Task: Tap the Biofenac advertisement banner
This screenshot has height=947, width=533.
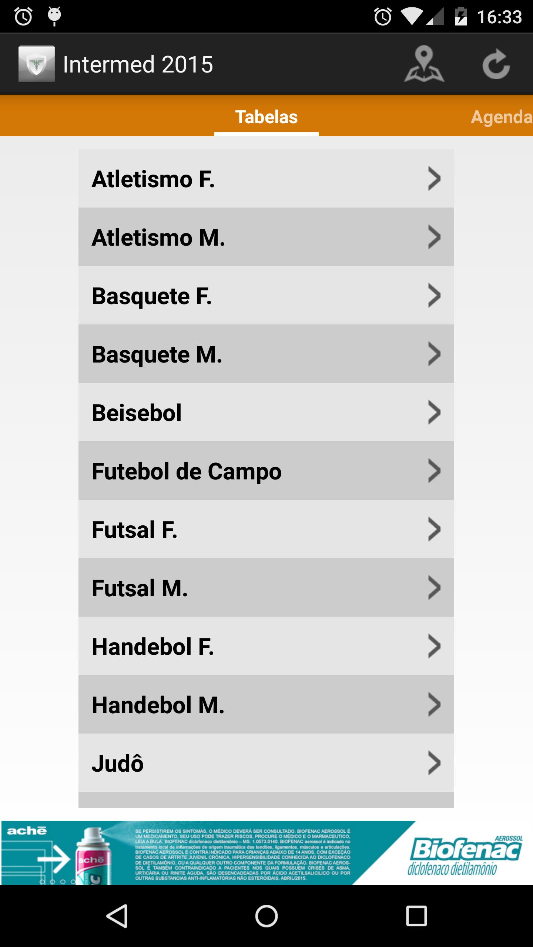Action: 266,852
